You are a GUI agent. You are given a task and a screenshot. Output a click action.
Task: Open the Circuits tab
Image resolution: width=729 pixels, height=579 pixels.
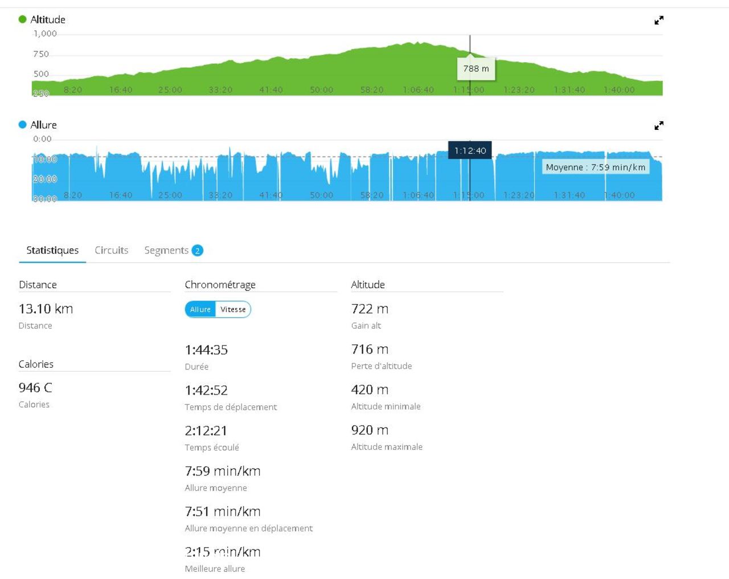pos(112,251)
